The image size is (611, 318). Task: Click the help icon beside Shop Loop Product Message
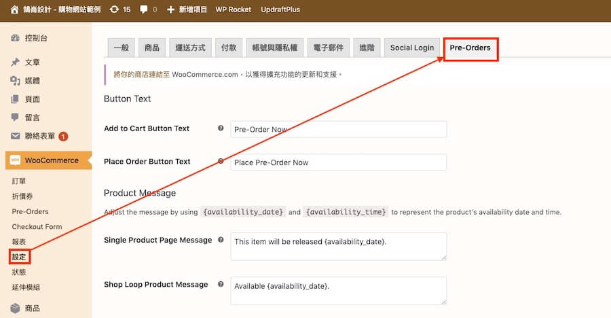coord(221,284)
